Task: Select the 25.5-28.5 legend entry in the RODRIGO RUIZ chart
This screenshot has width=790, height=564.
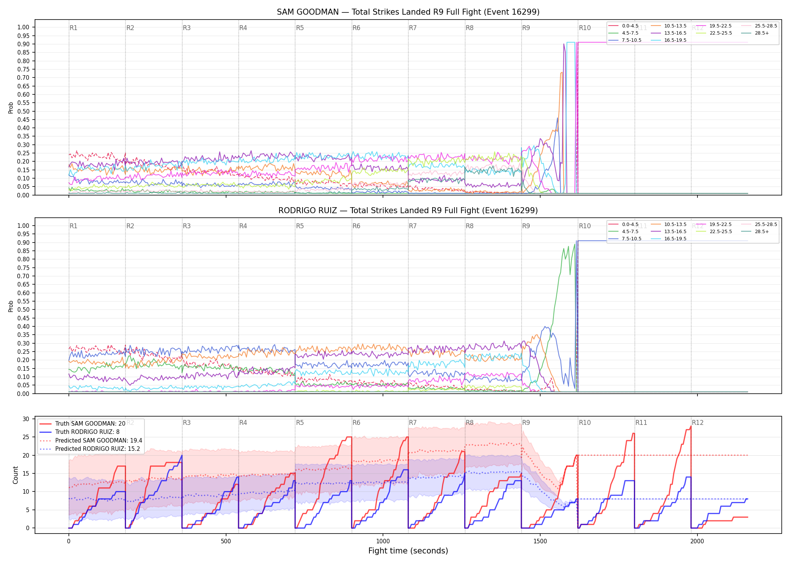Action: point(759,224)
